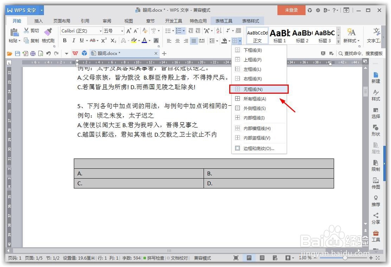Click the Print Preview icon

[40, 54]
